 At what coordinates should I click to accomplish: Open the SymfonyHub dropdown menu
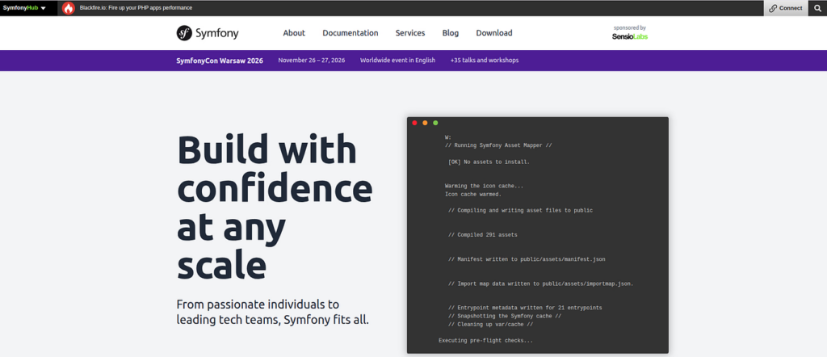[24, 8]
